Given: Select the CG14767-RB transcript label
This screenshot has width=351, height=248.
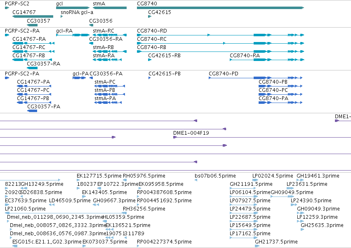Looking at the screenshot, I should pos(28,56).
